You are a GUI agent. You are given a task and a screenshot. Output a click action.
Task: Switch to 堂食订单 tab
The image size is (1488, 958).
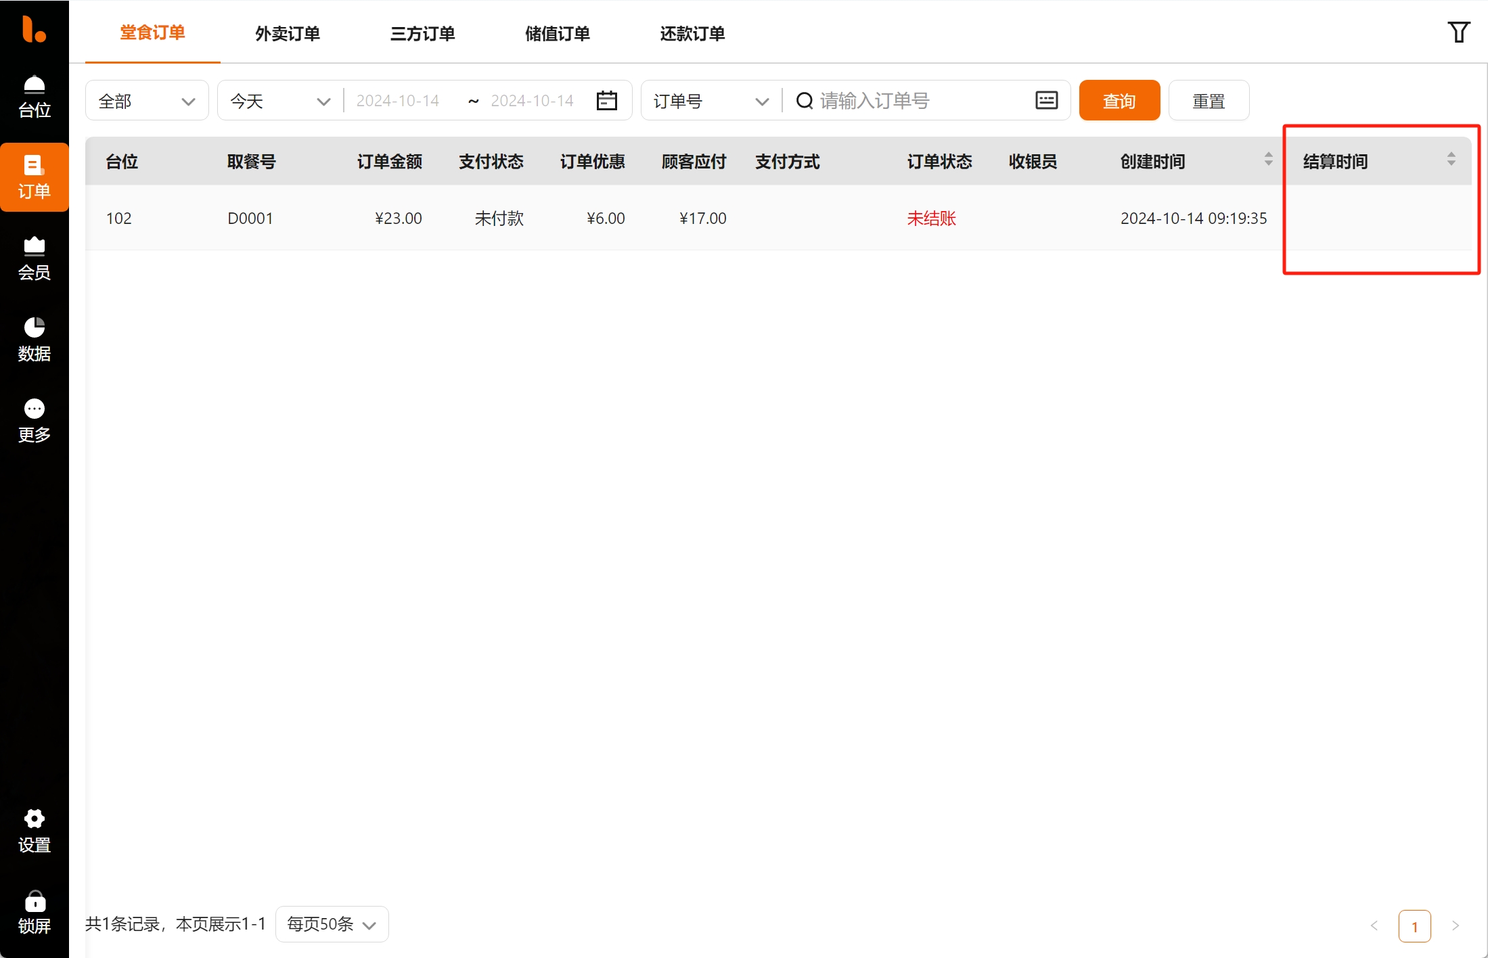152,32
